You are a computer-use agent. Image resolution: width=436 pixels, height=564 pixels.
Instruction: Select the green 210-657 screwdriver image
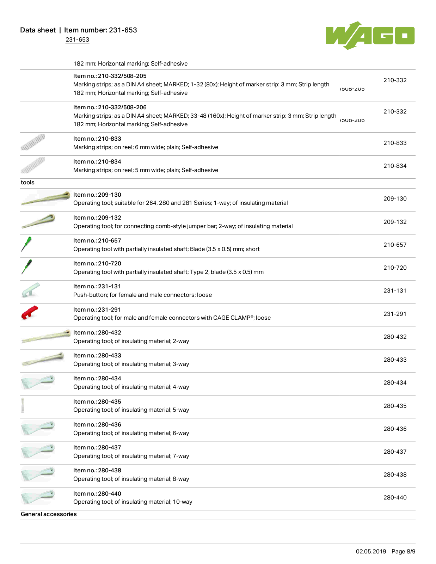point(26,244)
